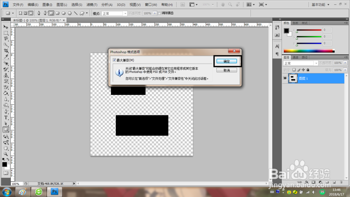The height and width of the screenshot is (197, 350).
Task: Pick a color from spectrum ramp
Action: 309,51
